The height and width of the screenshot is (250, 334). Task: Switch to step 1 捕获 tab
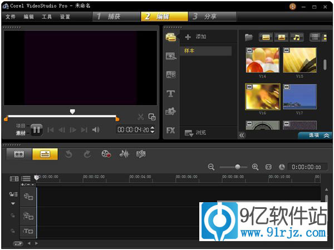tap(116, 16)
